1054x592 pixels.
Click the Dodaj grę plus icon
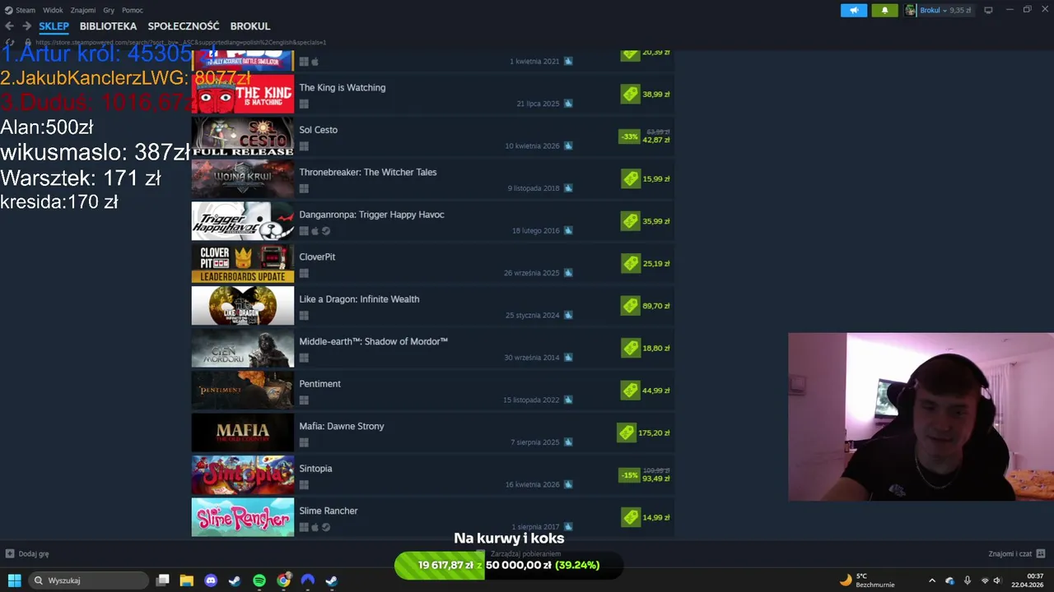coord(10,554)
